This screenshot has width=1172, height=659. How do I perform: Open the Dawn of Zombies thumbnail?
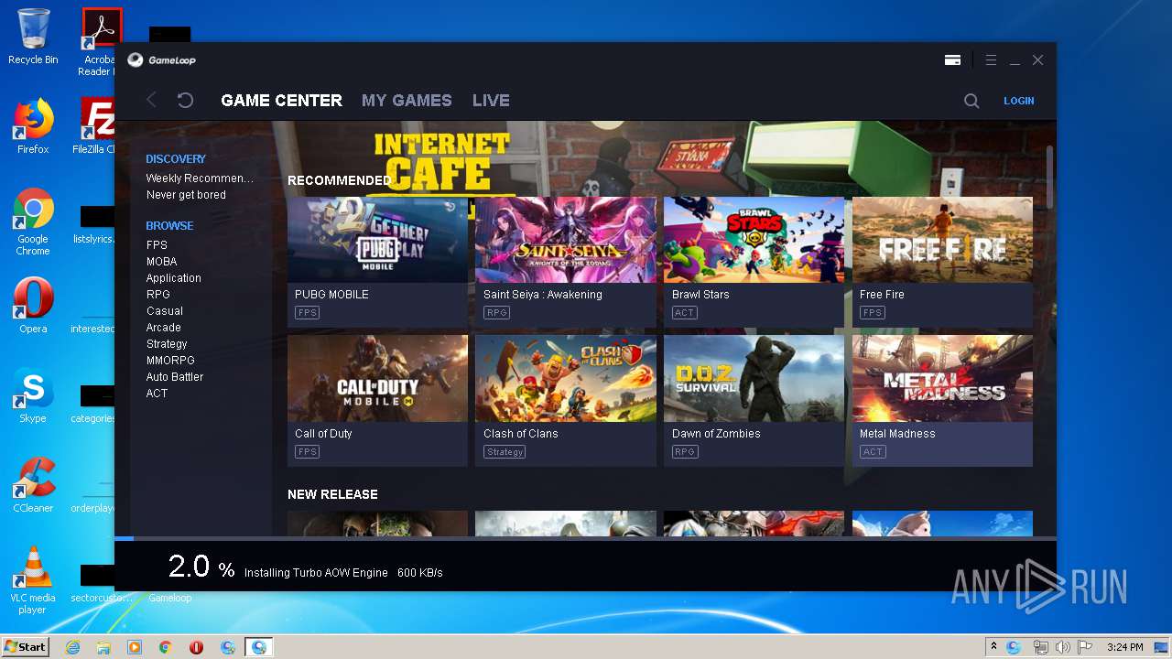coord(754,378)
